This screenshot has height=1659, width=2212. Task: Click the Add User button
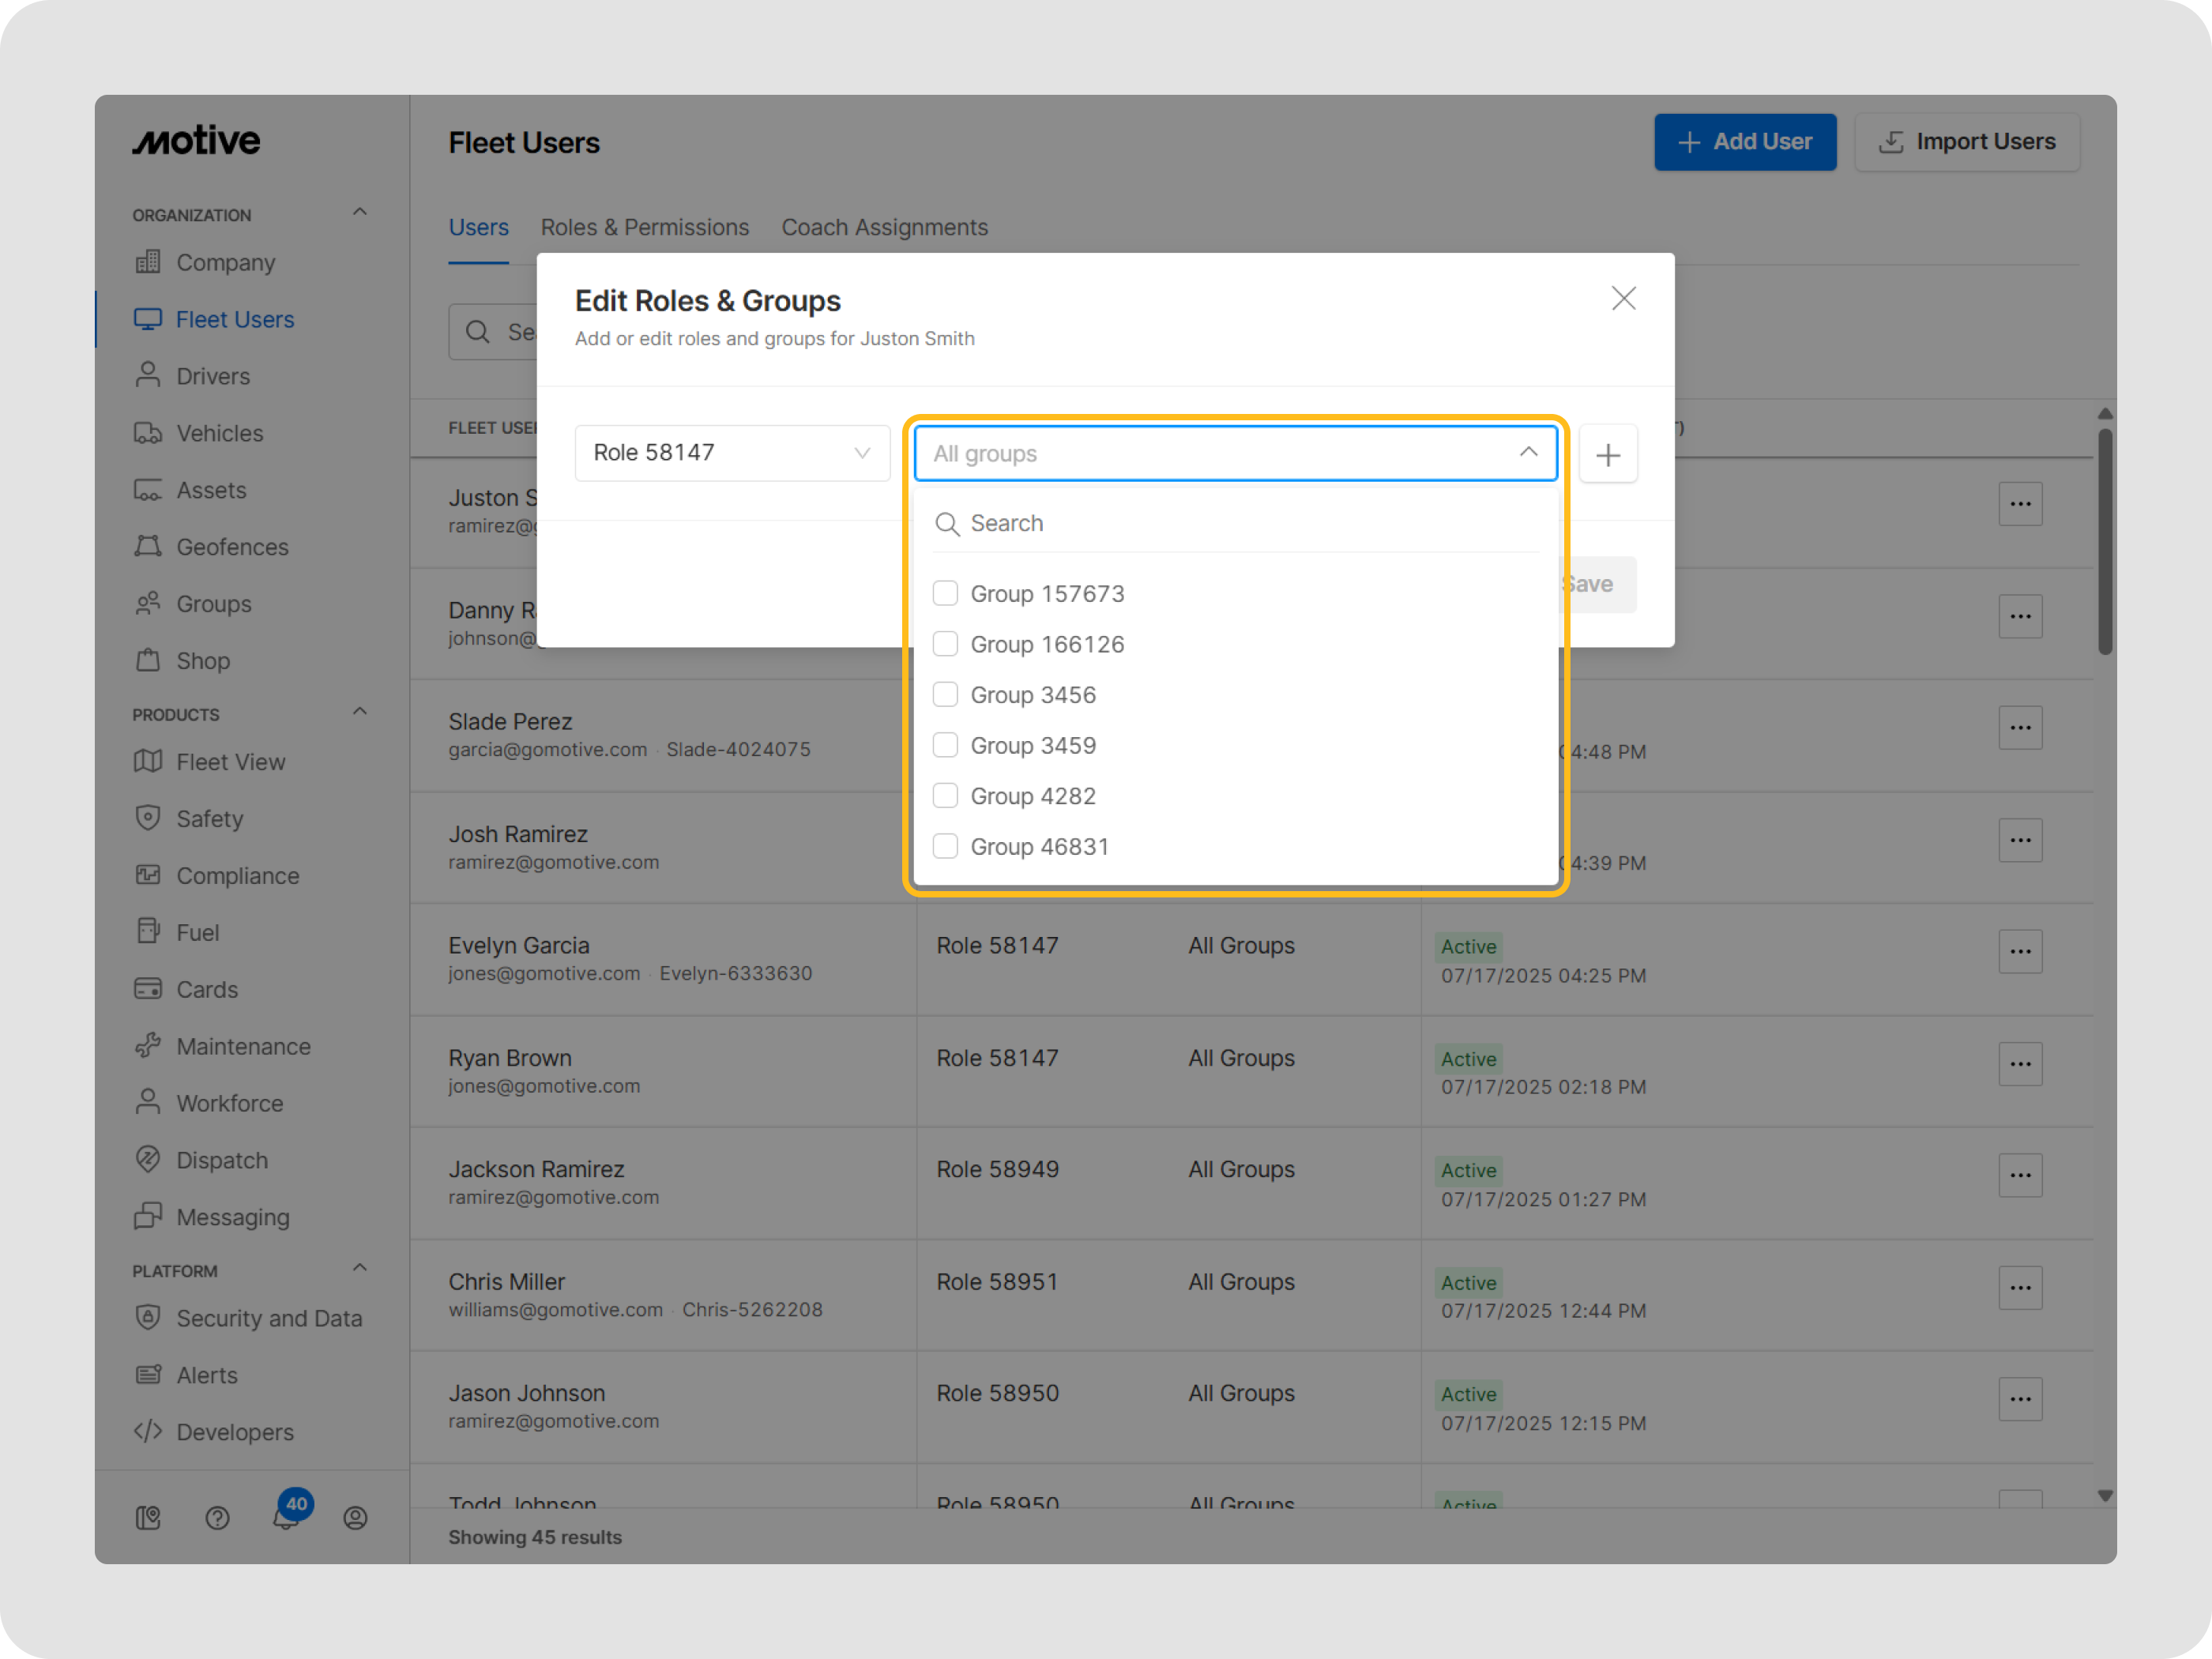pyautogui.click(x=1744, y=142)
